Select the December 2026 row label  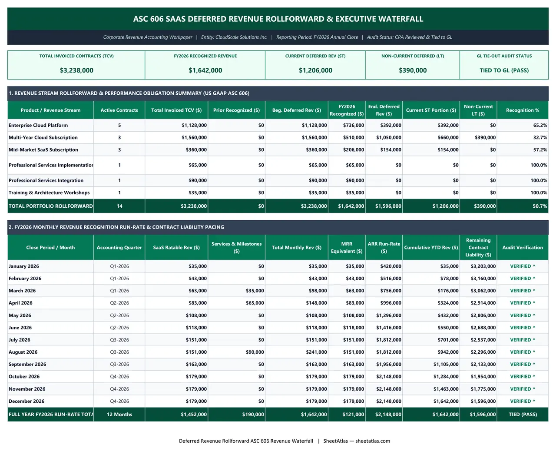coord(26,401)
